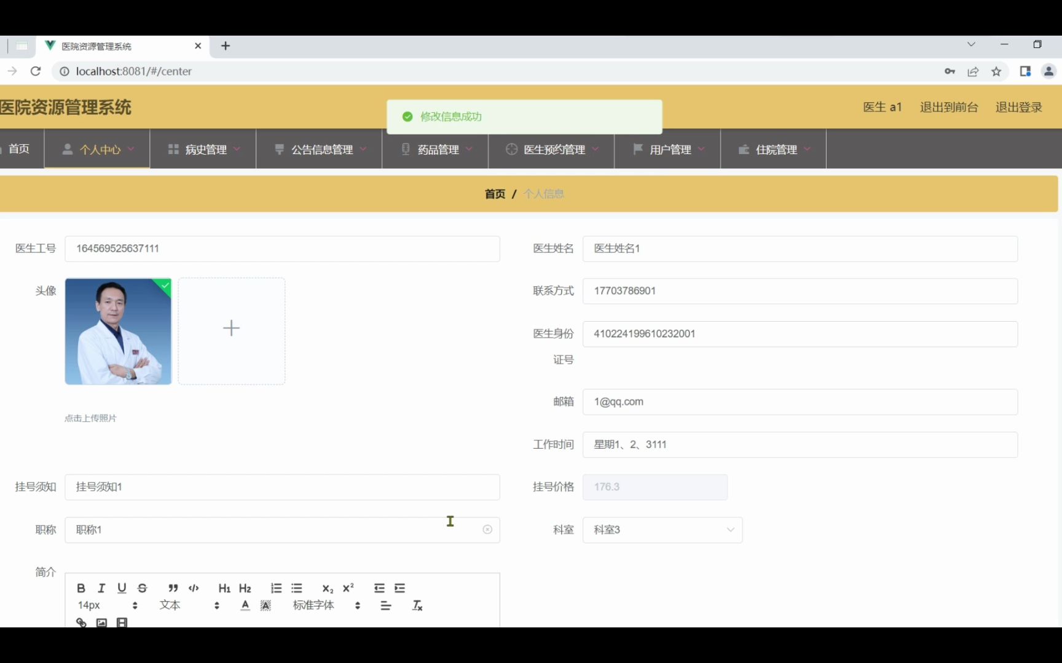Image resolution: width=1062 pixels, height=663 pixels.
Task: Toggle superscript formatting
Action: coord(348,587)
